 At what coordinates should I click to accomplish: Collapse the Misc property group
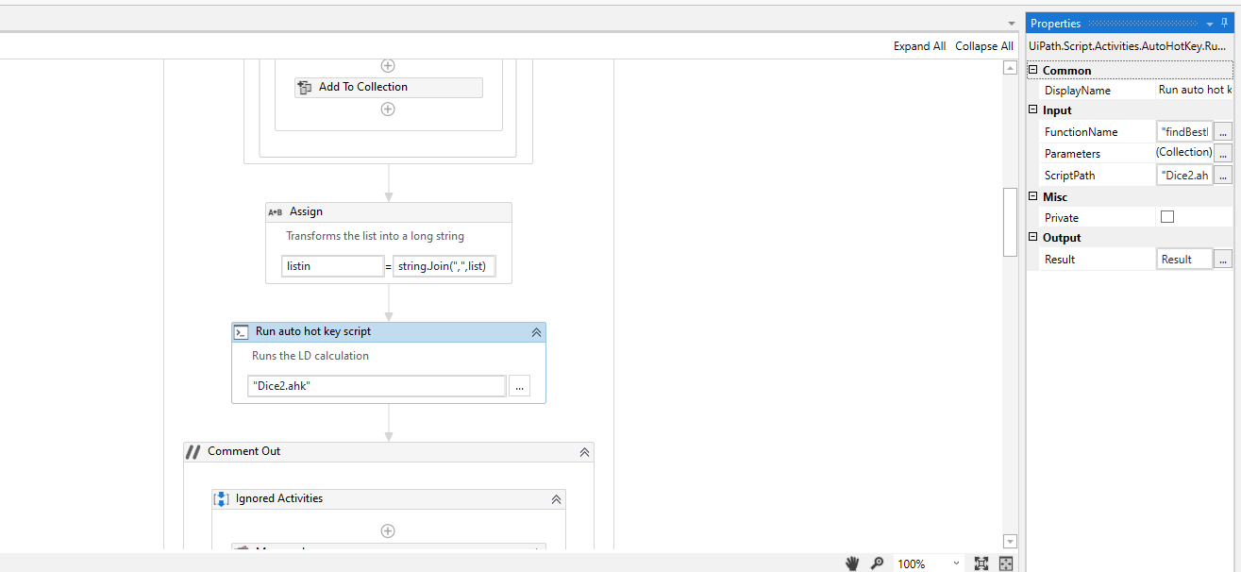click(1034, 197)
